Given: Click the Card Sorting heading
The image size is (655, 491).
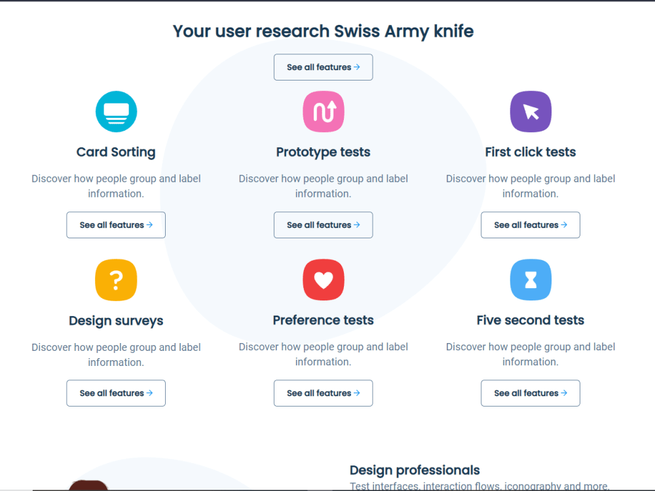Looking at the screenshot, I should pyautogui.click(x=116, y=152).
